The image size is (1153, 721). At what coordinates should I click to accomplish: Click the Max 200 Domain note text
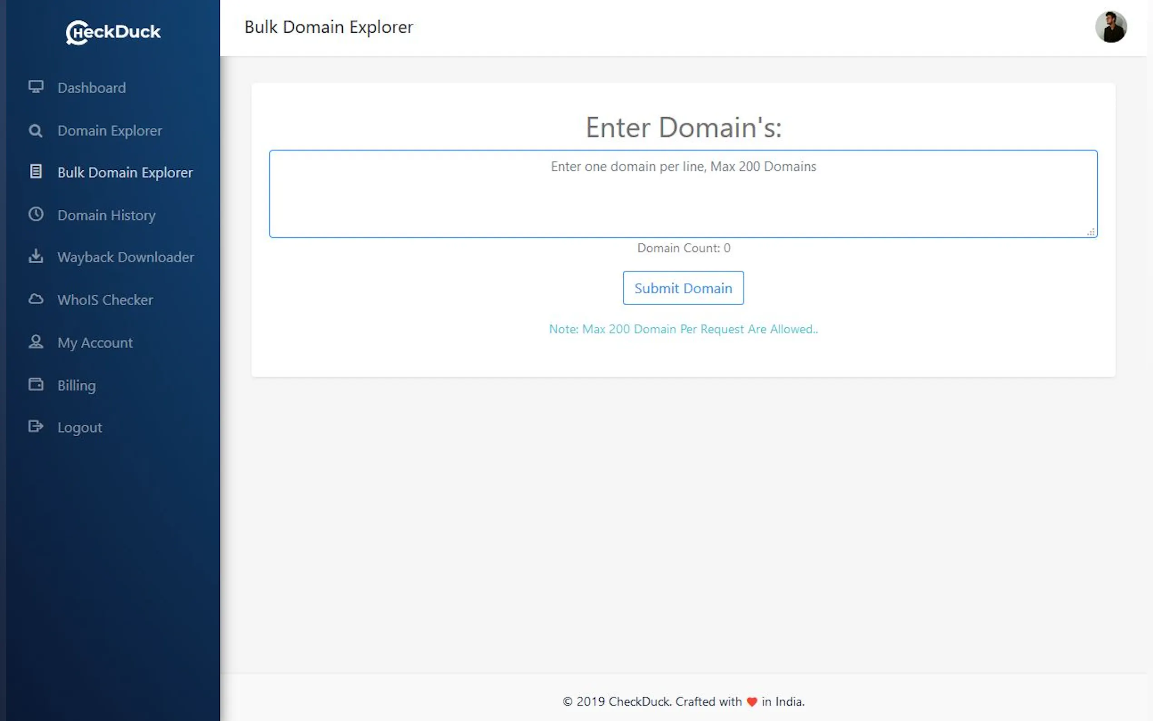tap(683, 329)
